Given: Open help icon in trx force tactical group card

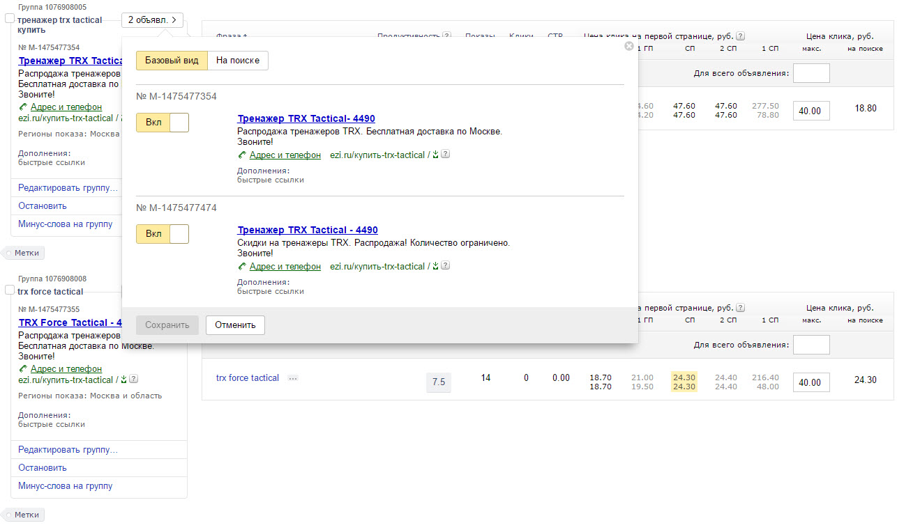Looking at the screenshot, I should coord(133,379).
